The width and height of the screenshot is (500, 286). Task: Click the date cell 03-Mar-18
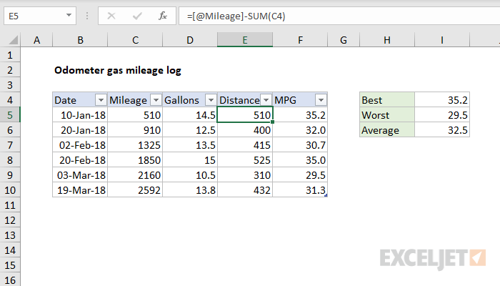(80, 175)
